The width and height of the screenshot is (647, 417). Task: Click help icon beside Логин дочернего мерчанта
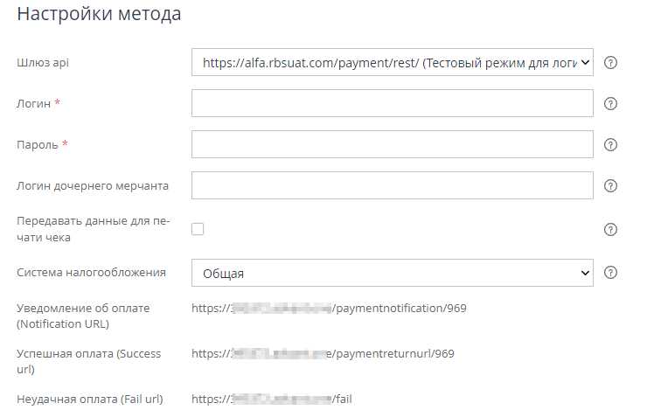tap(611, 185)
